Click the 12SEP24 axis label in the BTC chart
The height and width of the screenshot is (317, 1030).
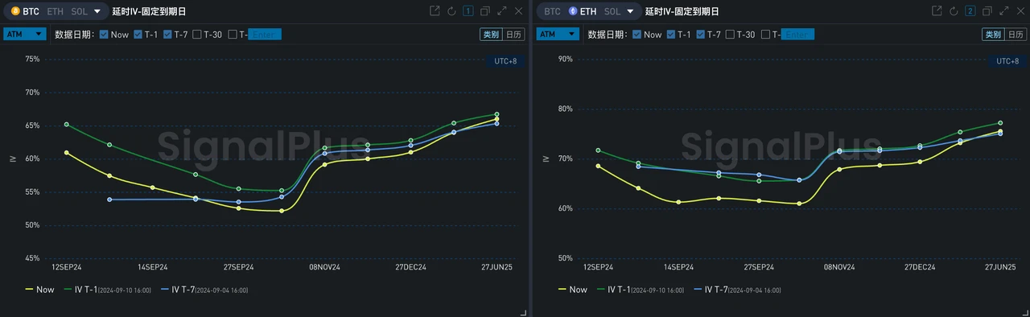[x=66, y=267]
